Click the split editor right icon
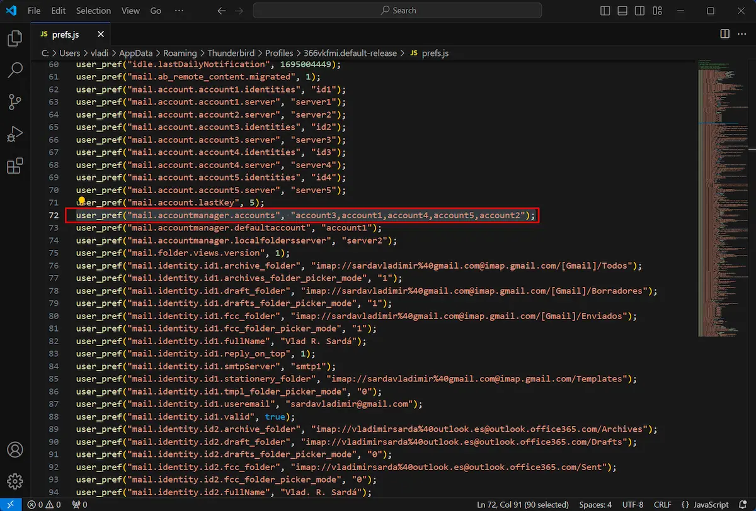This screenshot has height=511, width=756. pos(724,33)
